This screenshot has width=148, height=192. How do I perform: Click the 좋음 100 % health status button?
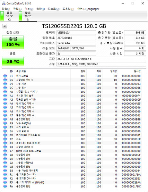click(13, 42)
